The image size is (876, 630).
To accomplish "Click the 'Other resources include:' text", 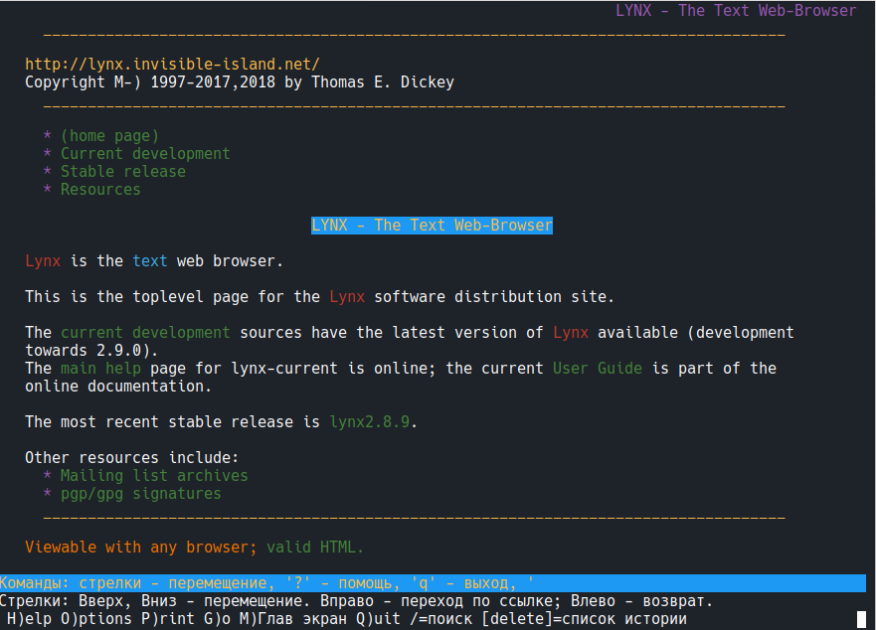I will pyautogui.click(x=132, y=457).
